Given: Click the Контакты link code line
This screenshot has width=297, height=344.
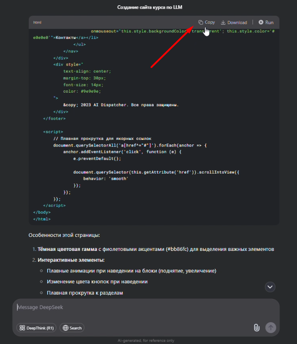Looking at the screenshot, I should pos(66,38).
